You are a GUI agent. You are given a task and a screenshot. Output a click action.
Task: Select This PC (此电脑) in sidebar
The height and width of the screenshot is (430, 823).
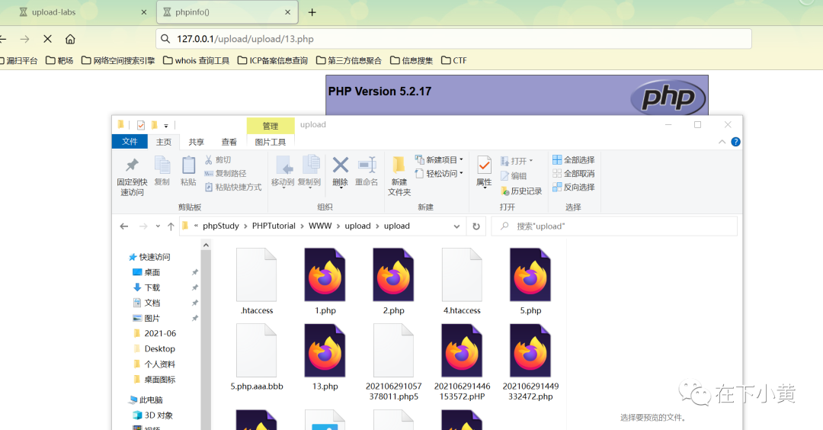click(146, 400)
